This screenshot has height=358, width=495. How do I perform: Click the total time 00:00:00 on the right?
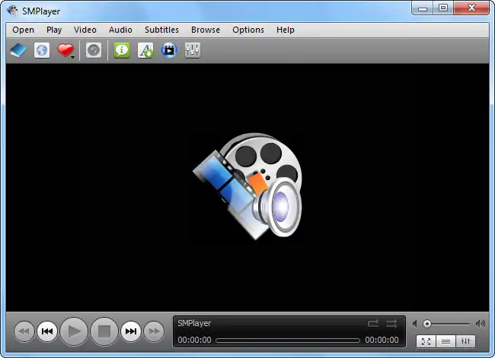pyautogui.click(x=382, y=340)
